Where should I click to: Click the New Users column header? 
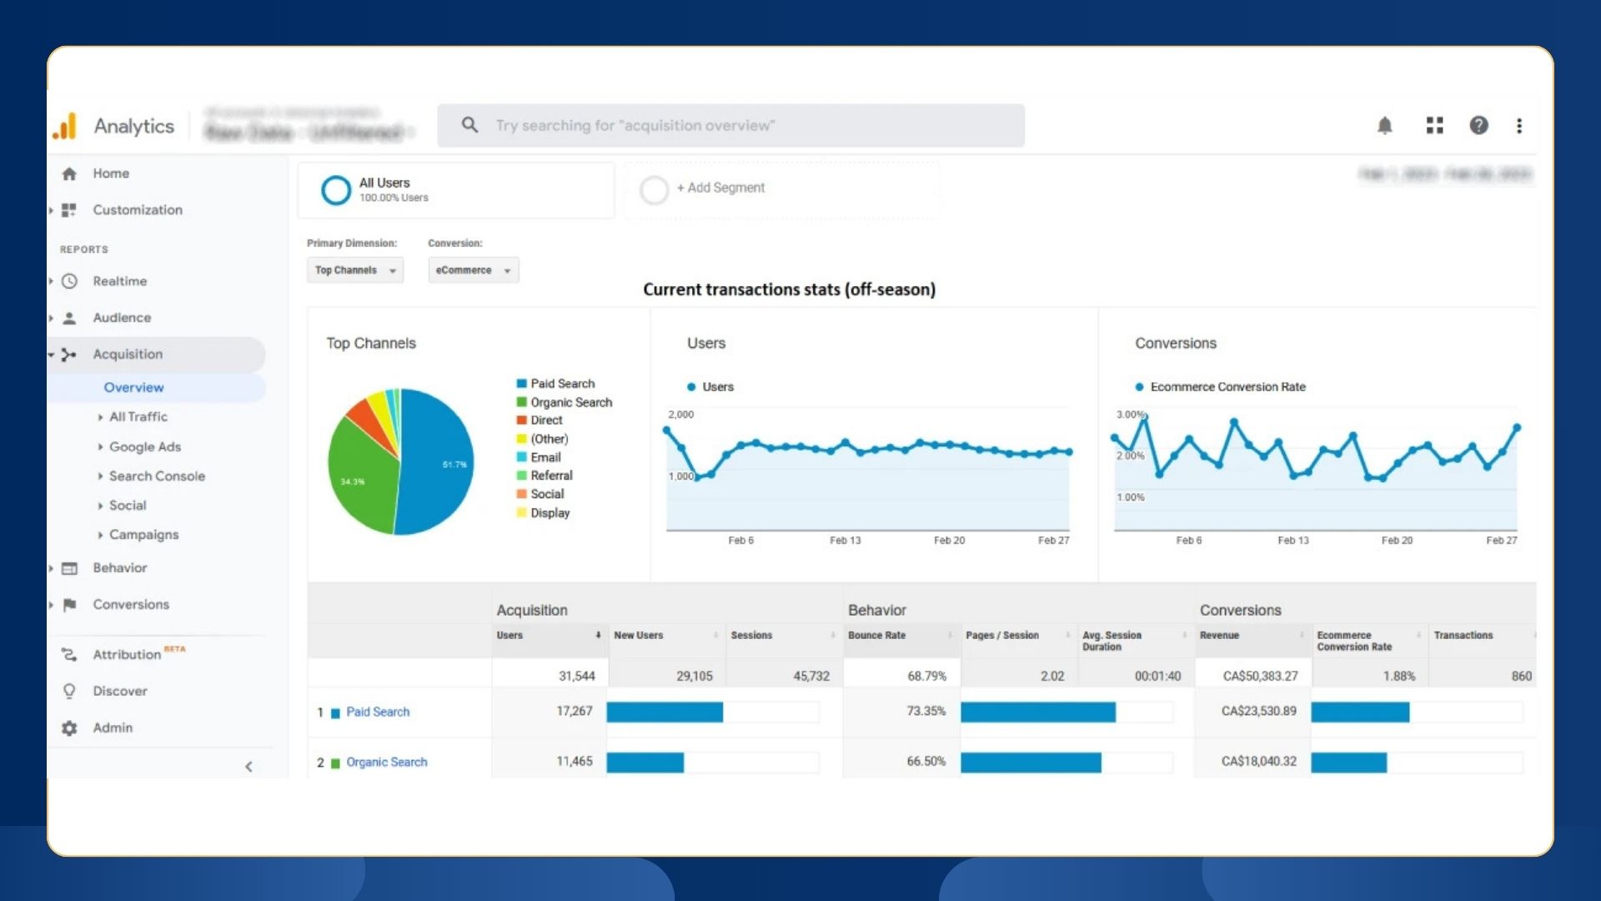pyautogui.click(x=639, y=636)
